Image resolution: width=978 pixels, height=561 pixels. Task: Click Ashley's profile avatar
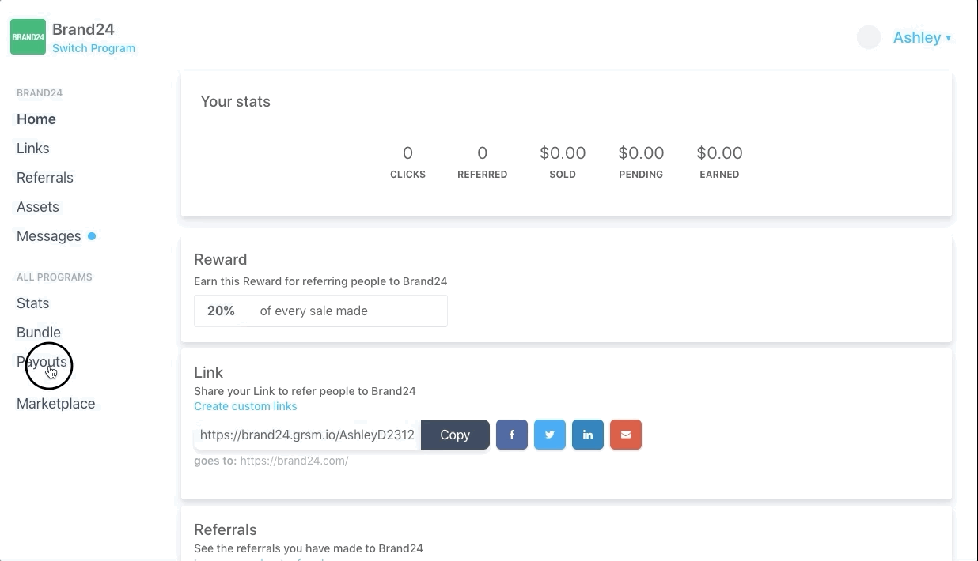tap(869, 37)
